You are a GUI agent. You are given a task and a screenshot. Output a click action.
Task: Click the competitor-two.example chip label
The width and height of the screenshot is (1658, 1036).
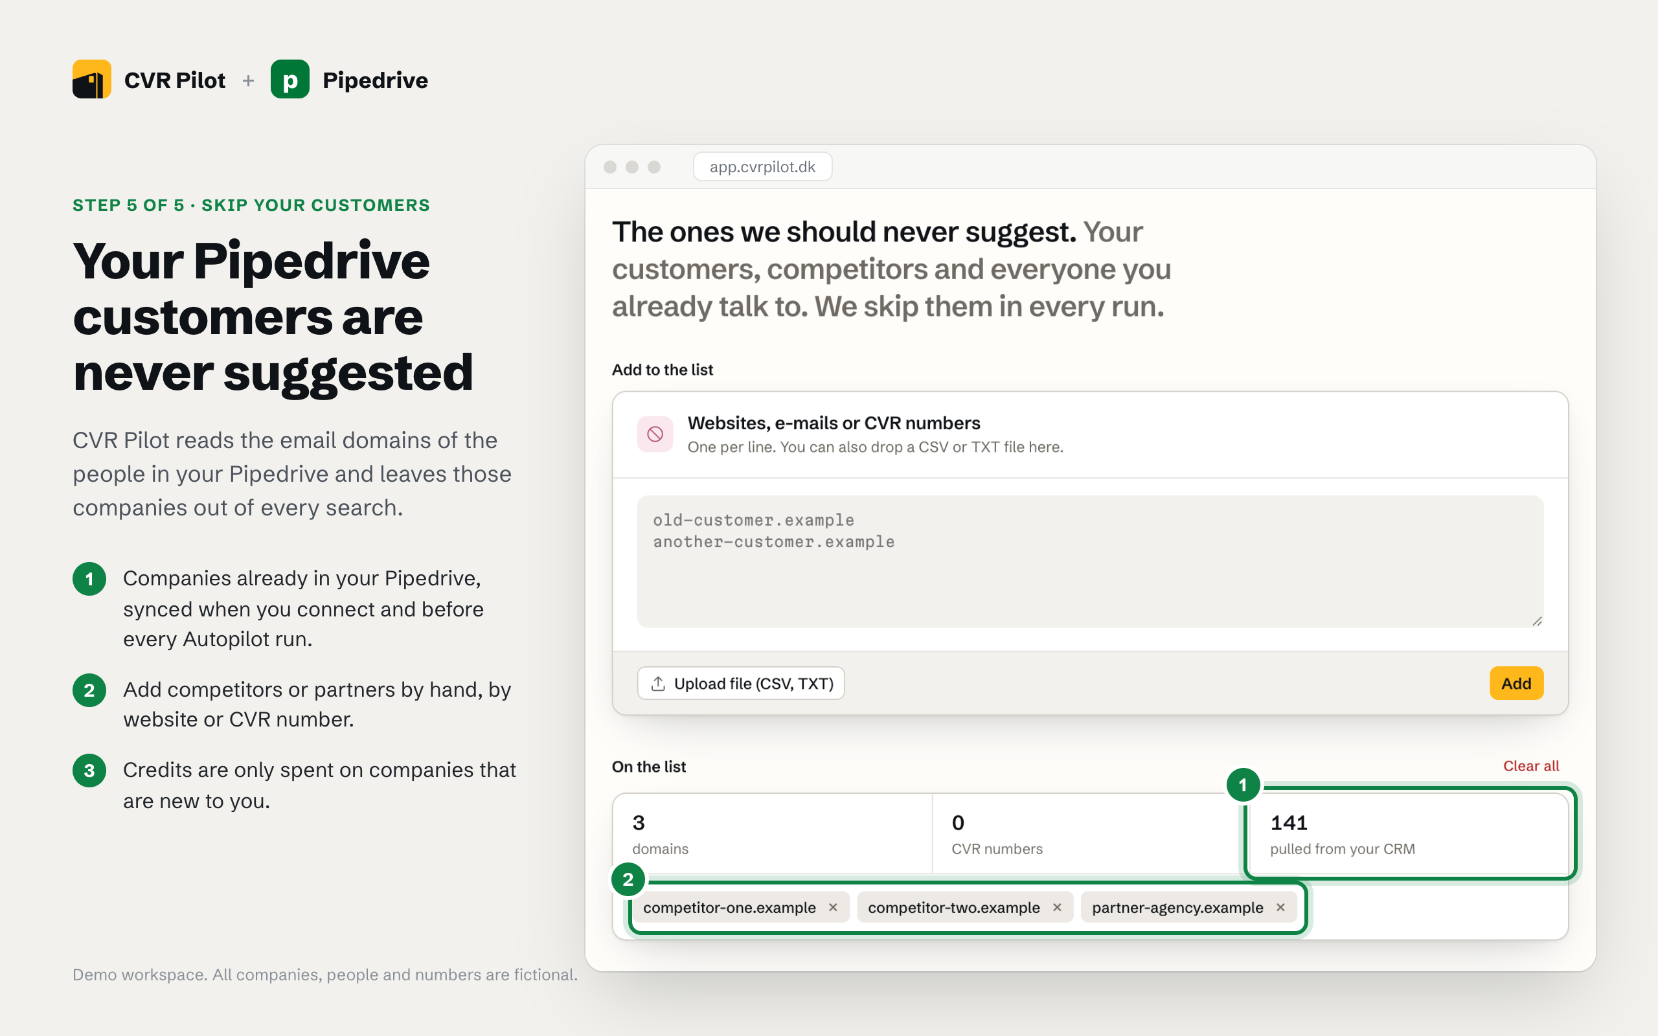click(x=954, y=907)
